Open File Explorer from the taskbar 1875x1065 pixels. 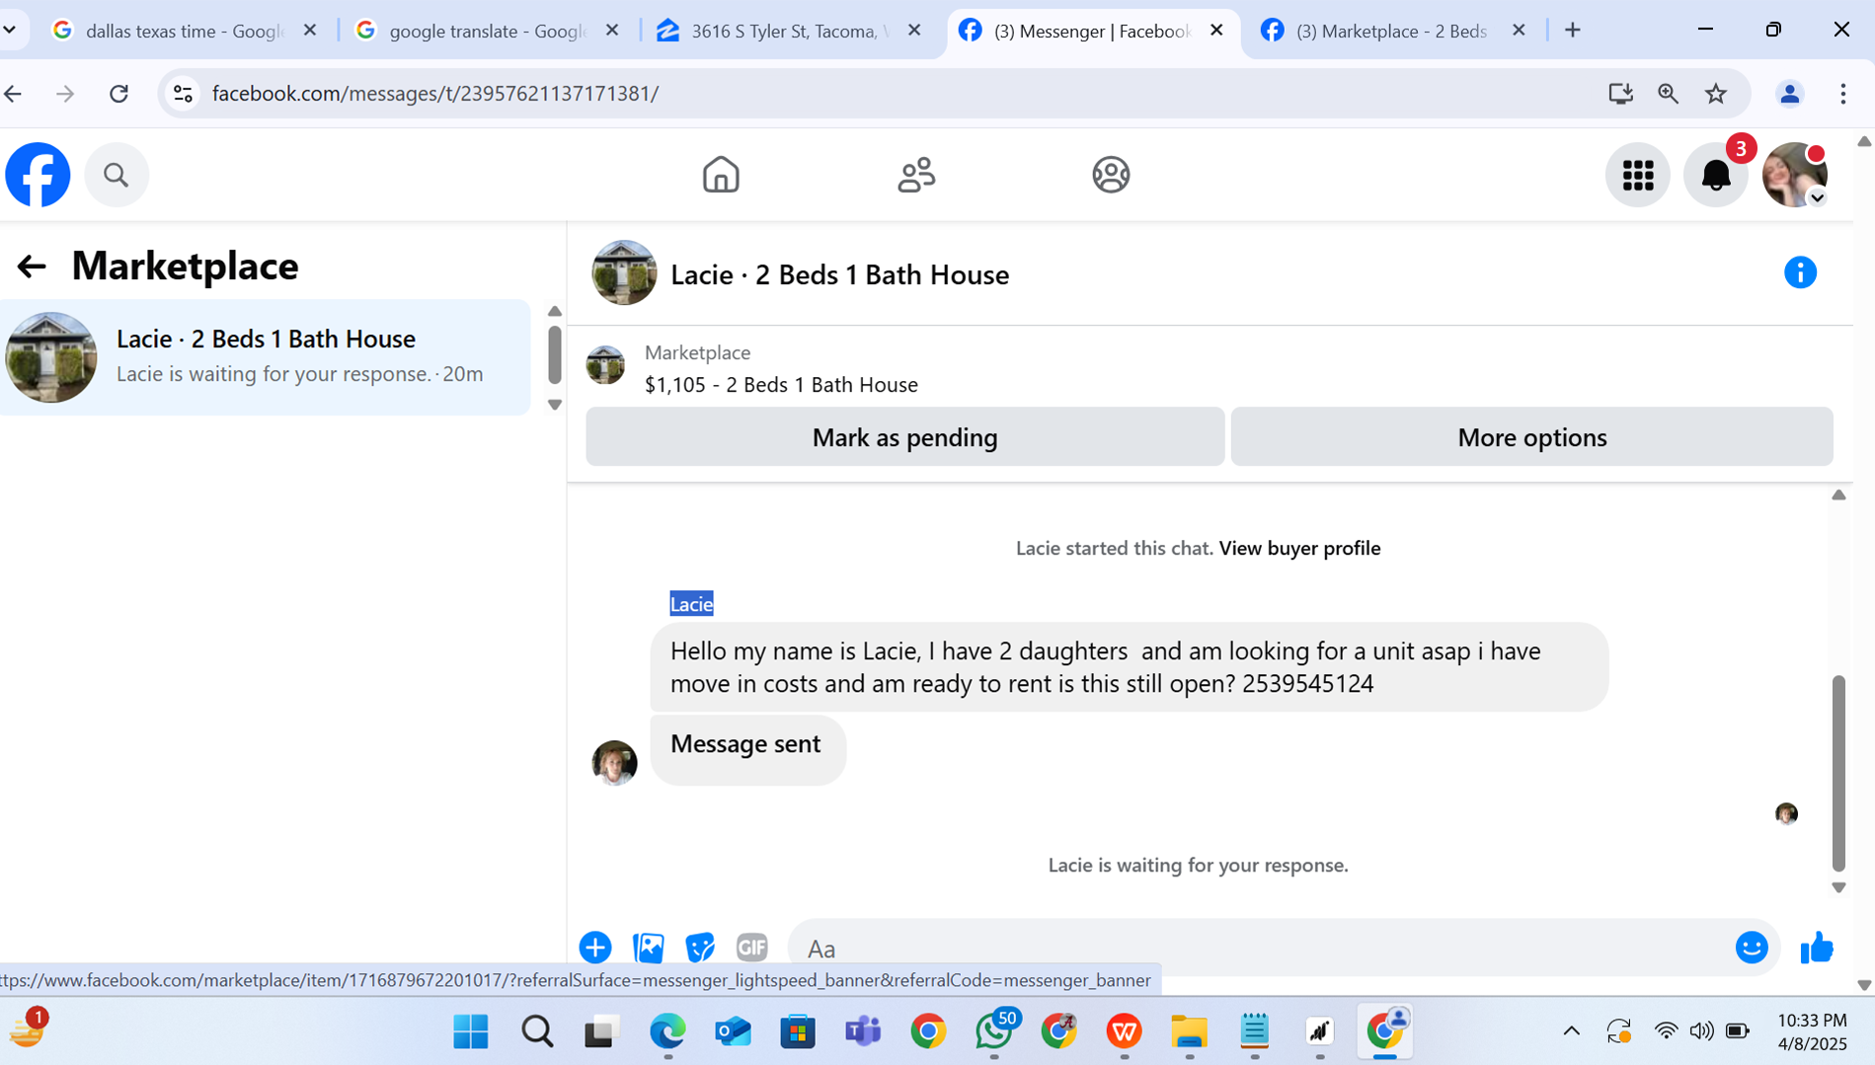tap(1189, 1032)
